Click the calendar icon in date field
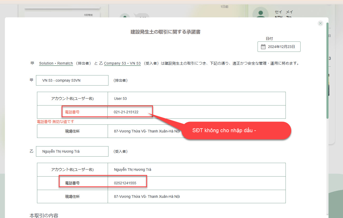 263,47
